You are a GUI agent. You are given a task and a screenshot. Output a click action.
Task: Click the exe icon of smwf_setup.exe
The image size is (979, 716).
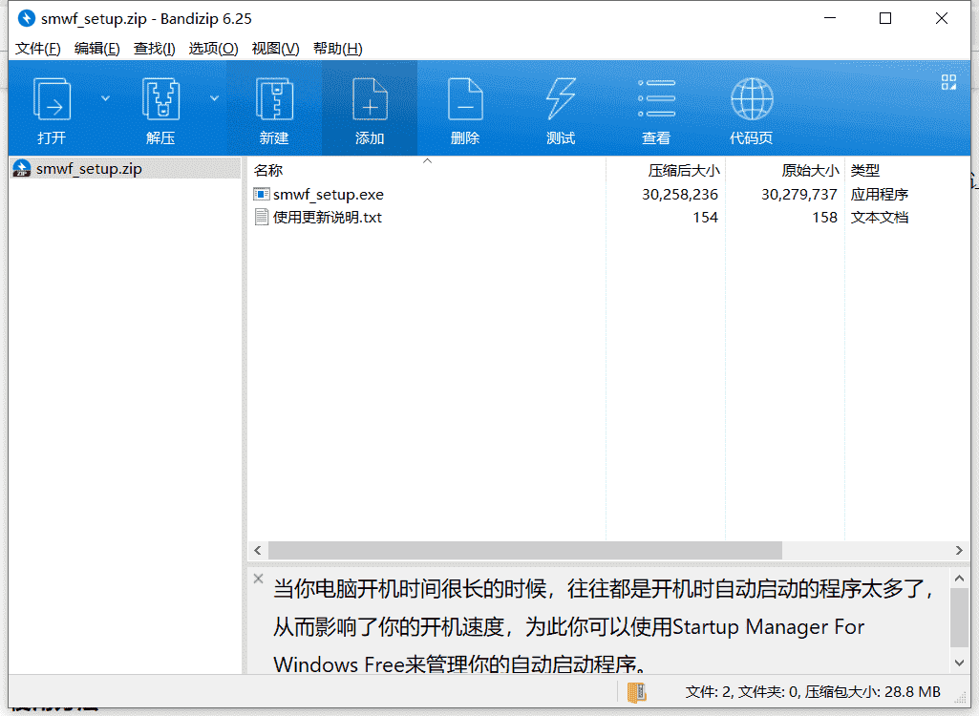[x=261, y=194]
